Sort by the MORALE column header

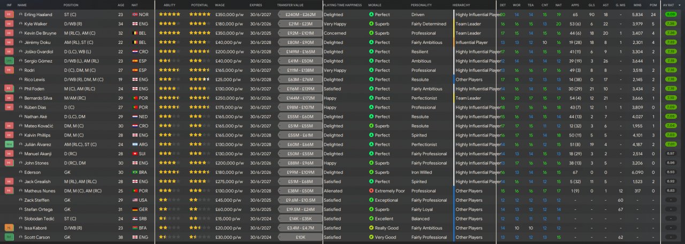point(375,5)
